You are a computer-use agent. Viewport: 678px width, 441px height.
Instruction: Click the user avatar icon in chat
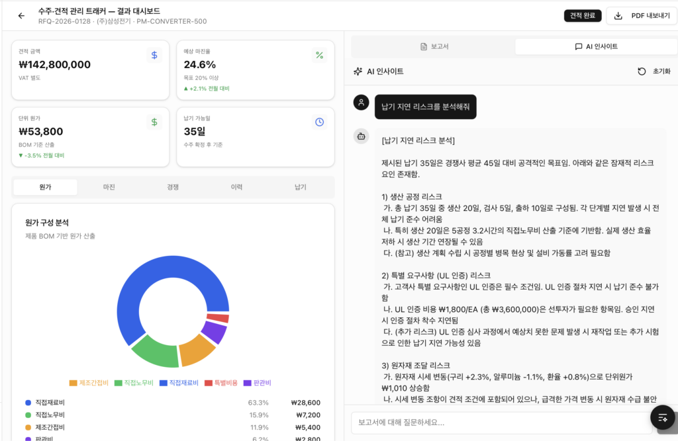(361, 102)
